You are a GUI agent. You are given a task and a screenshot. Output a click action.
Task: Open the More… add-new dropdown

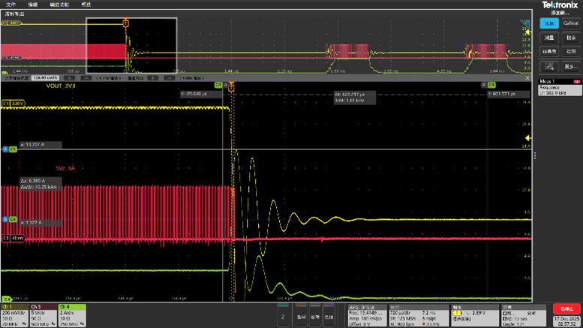[571, 67]
